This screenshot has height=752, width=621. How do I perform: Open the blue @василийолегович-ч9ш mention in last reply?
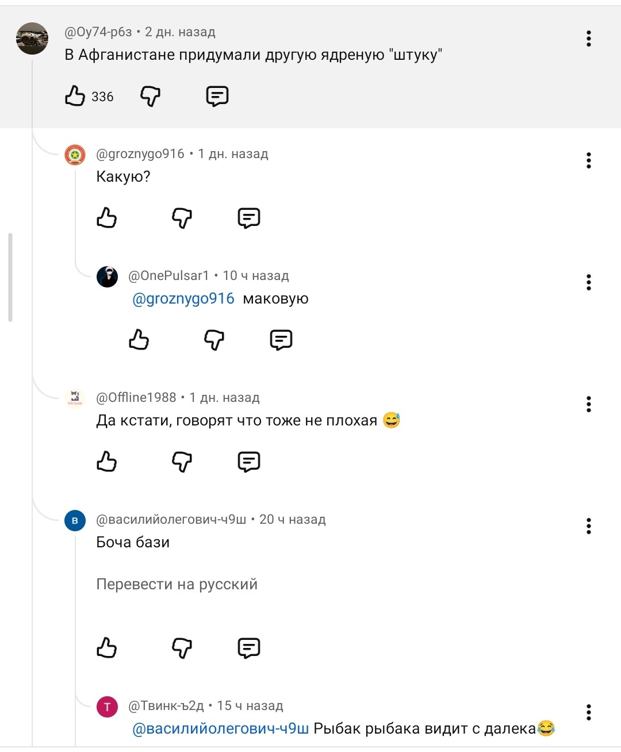point(221,729)
